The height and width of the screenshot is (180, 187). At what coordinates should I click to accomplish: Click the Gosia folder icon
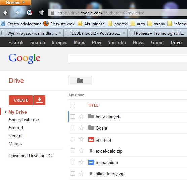91,128
